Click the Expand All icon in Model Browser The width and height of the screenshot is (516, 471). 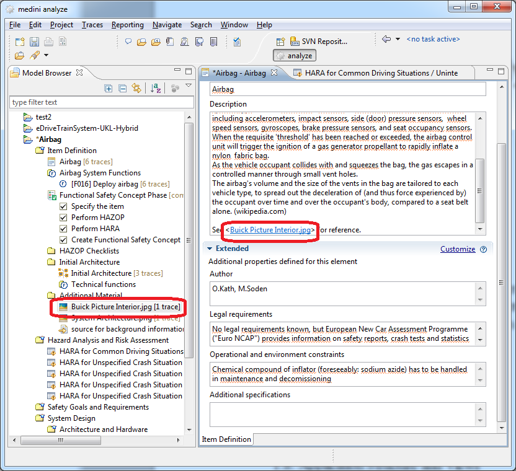pos(109,89)
